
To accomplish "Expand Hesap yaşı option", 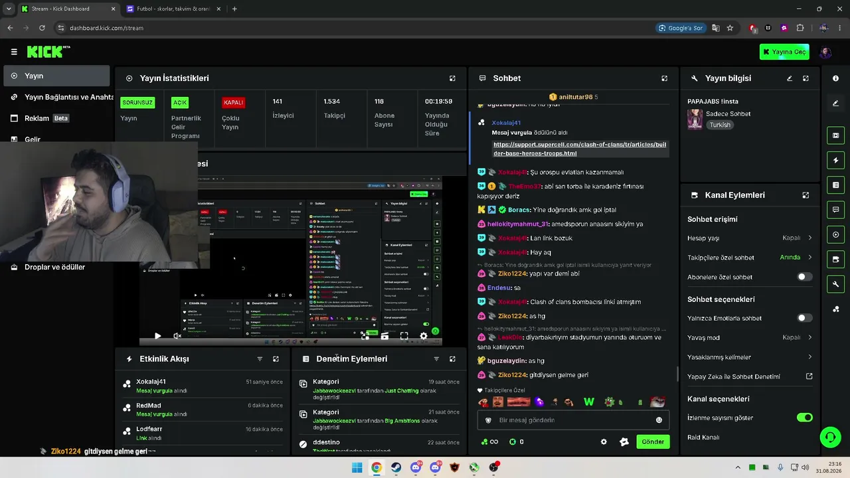I will (750, 238).
